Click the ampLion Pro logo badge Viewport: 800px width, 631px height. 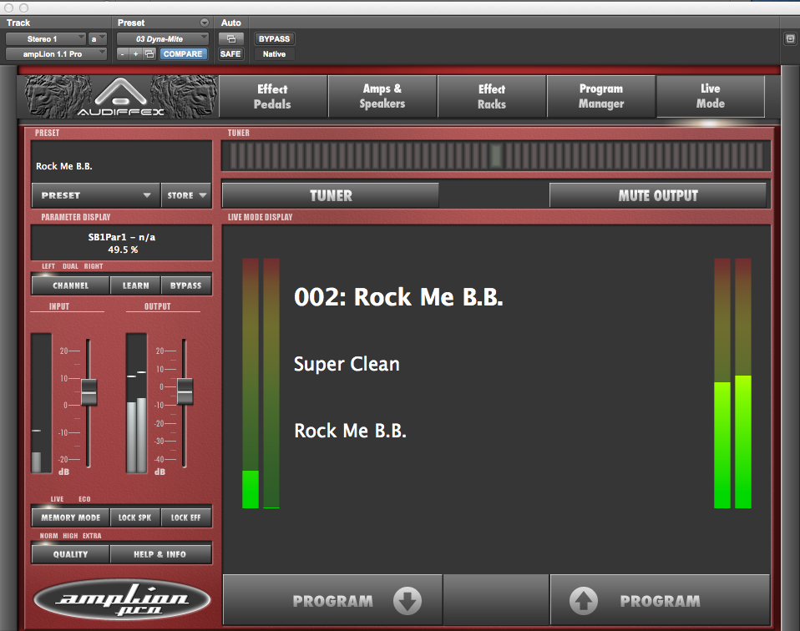[122, 600]
